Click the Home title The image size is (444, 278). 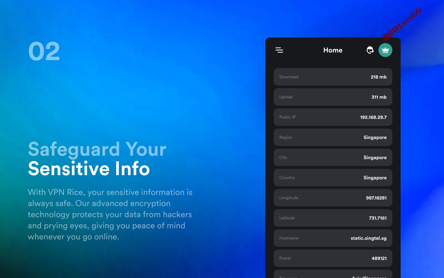pos(333,50)
